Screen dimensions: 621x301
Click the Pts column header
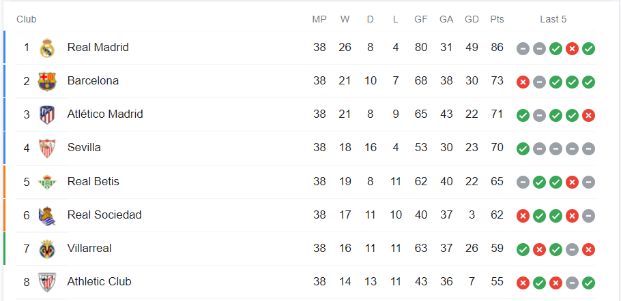pos(497,19)
